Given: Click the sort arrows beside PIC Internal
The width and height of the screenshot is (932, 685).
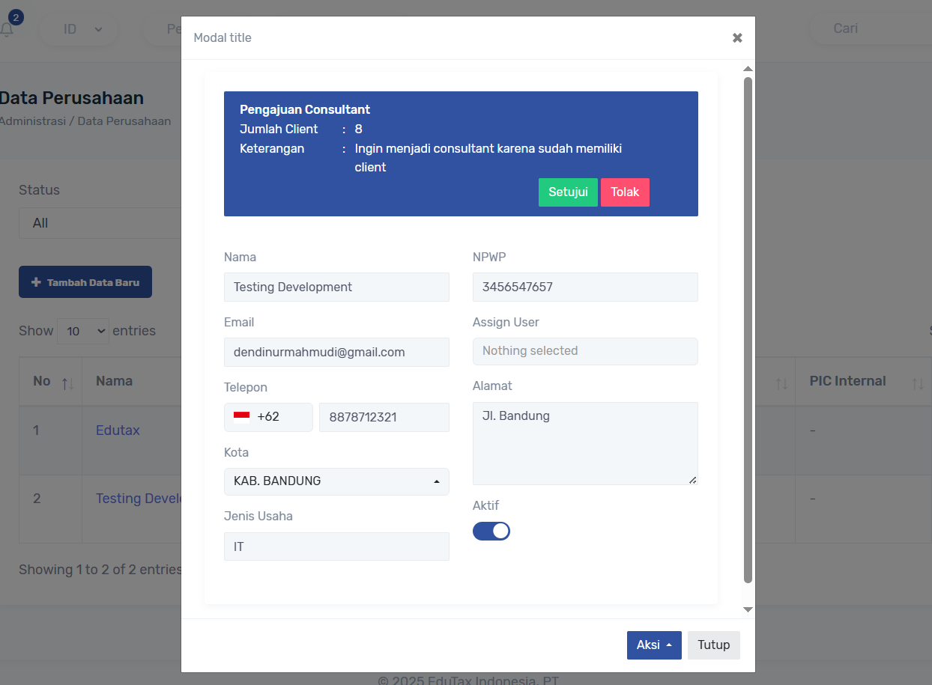Looking at the screenshot, I should pos(917,383).
